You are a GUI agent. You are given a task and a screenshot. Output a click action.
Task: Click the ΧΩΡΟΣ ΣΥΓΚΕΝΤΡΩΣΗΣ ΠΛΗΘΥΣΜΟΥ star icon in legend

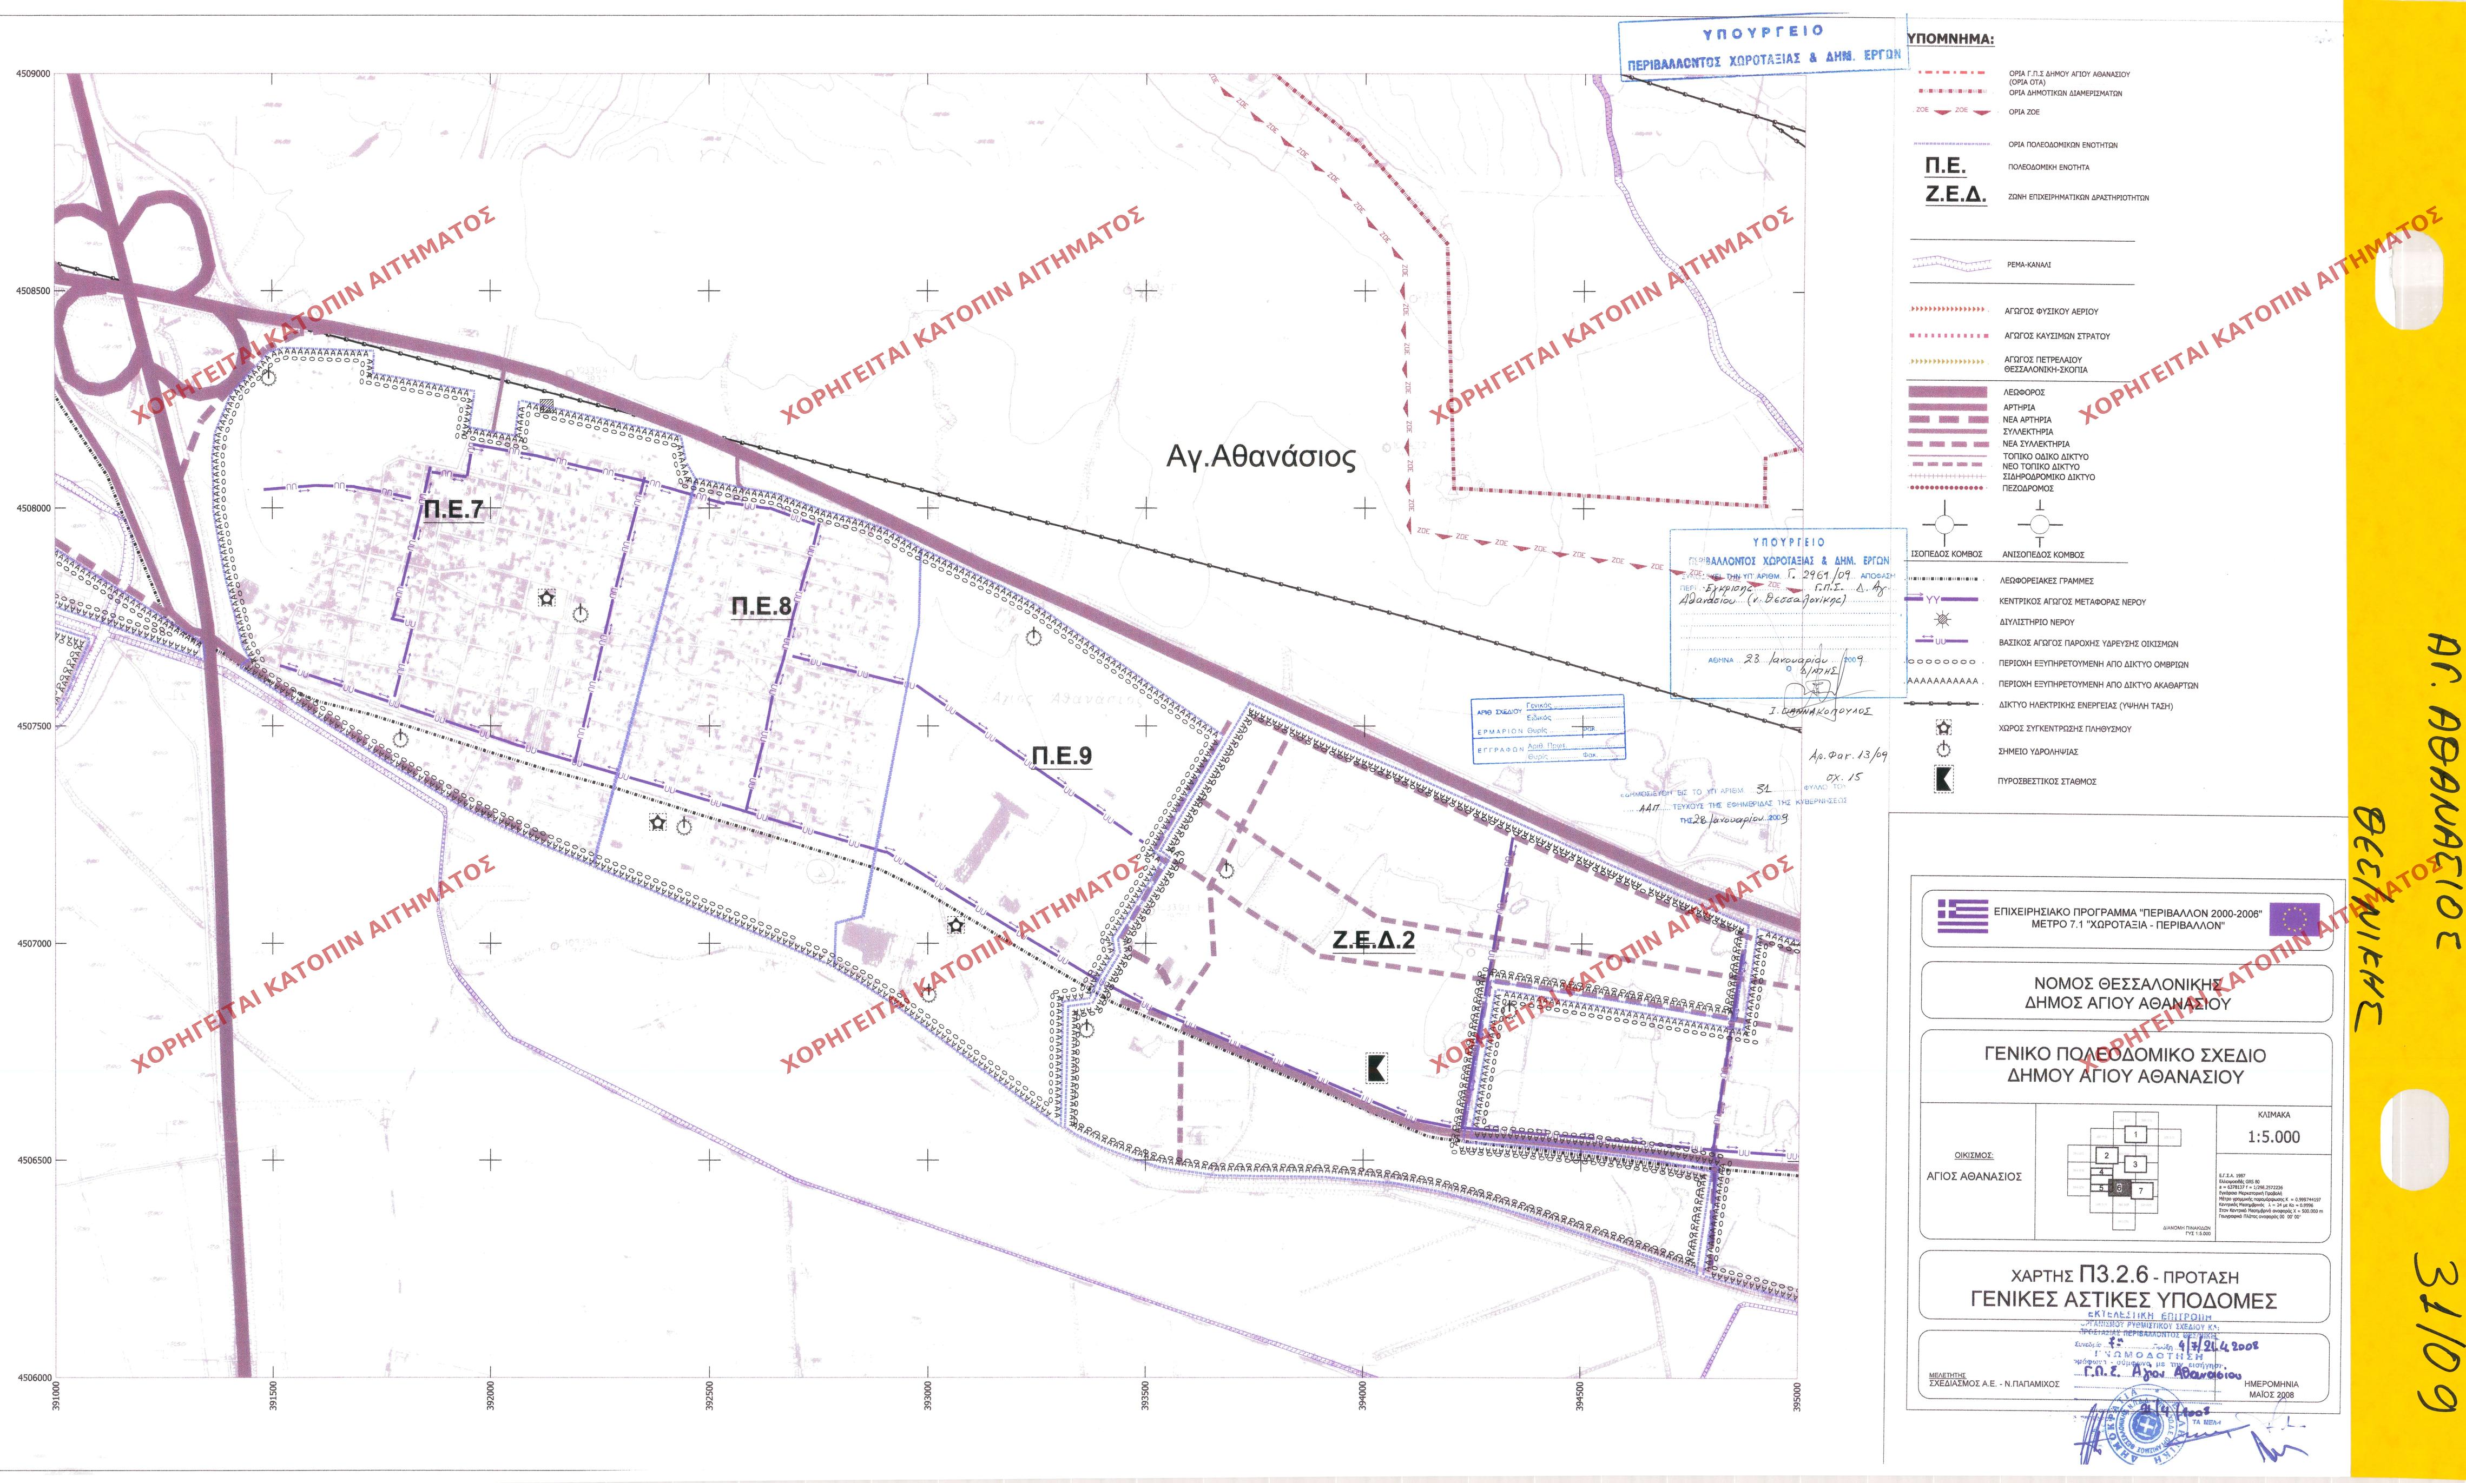(1944, 729)
